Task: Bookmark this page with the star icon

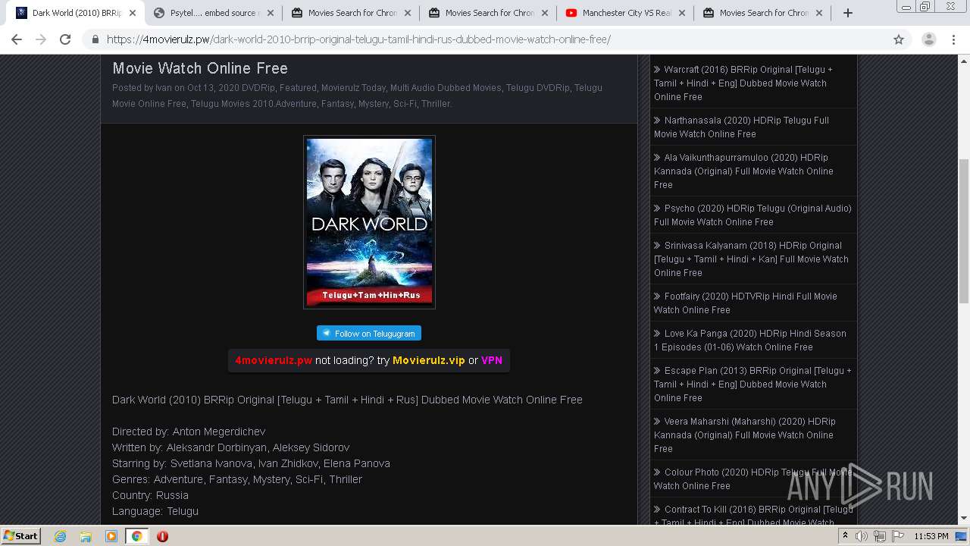Action: (x=899, y=39)
